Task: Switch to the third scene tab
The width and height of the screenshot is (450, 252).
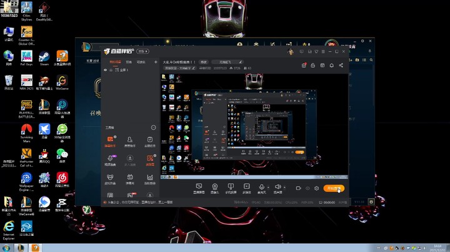Action: [x=141, y=62]
